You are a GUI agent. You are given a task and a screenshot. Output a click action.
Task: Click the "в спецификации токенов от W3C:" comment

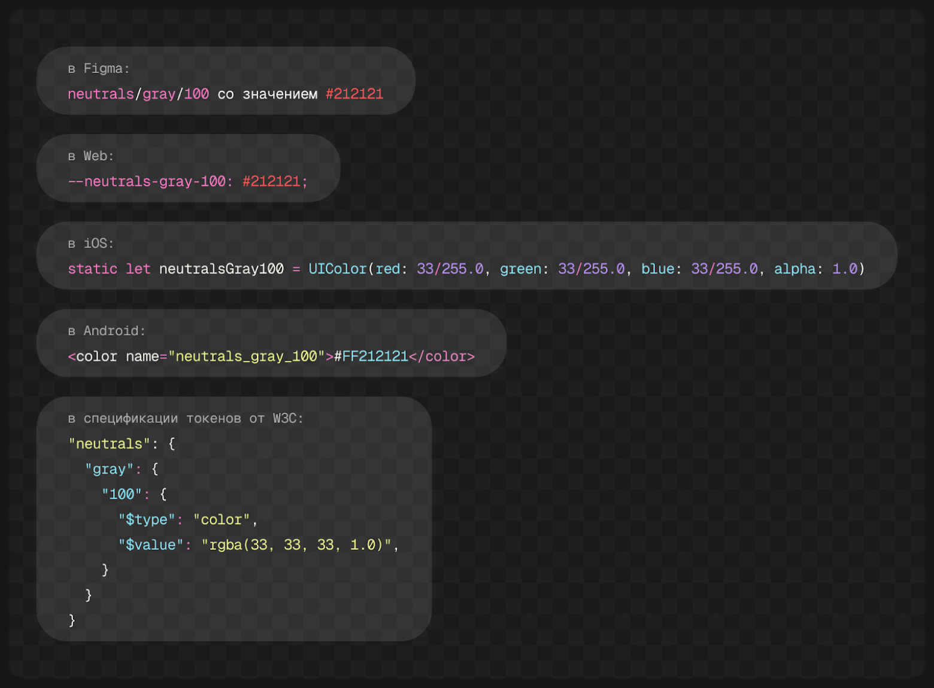click(x=186, y=418)
